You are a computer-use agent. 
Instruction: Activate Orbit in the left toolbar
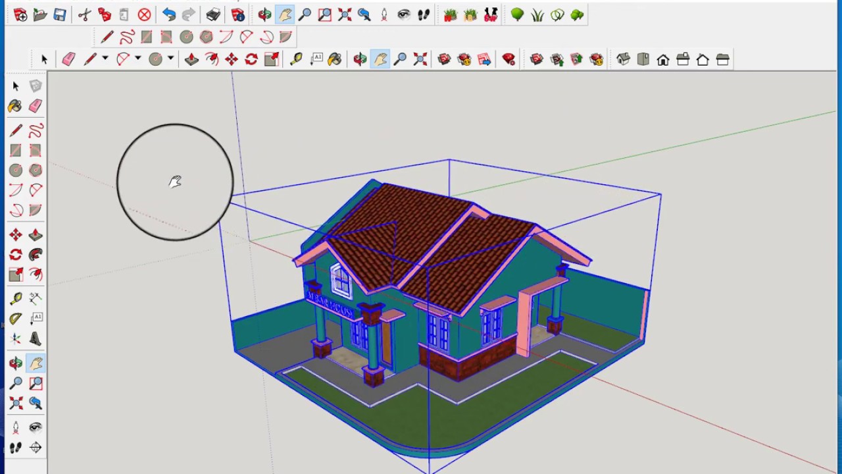click(15, 363)
